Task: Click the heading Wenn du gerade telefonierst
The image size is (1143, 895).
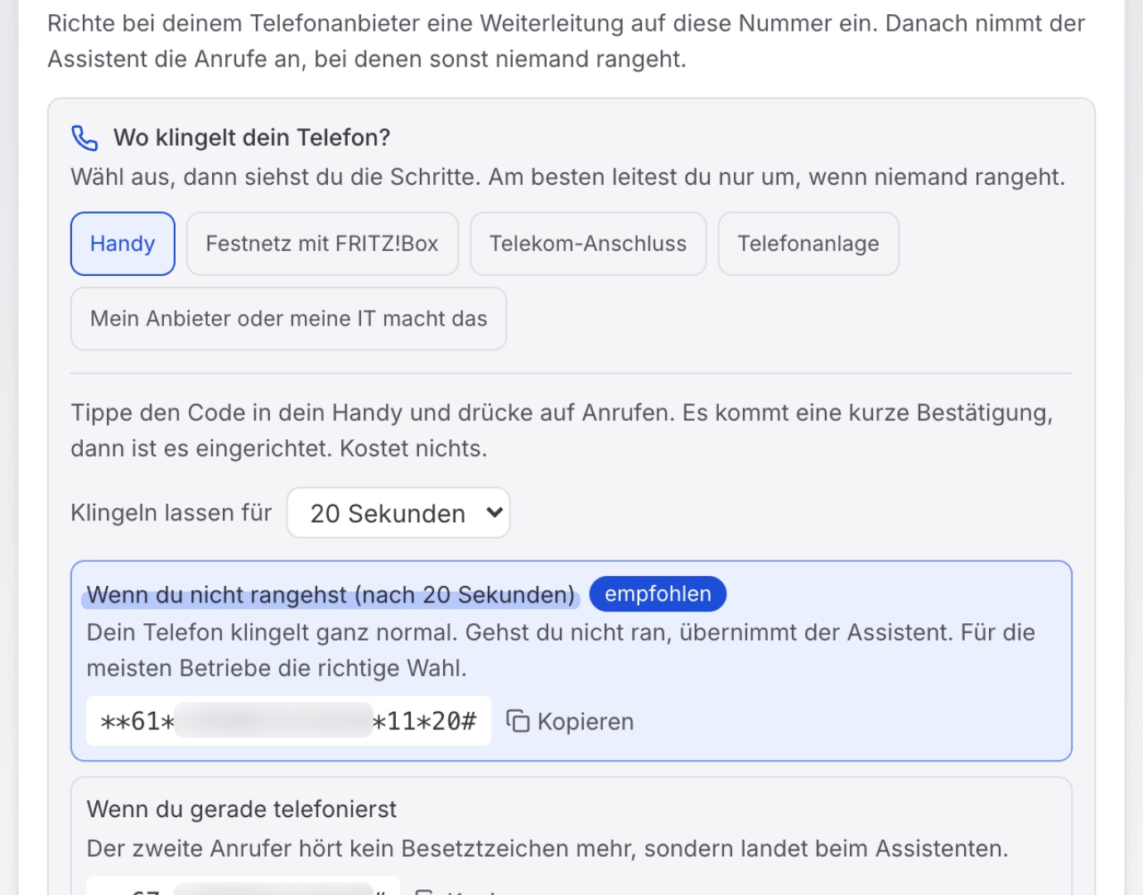Action: tap(242, 809)
